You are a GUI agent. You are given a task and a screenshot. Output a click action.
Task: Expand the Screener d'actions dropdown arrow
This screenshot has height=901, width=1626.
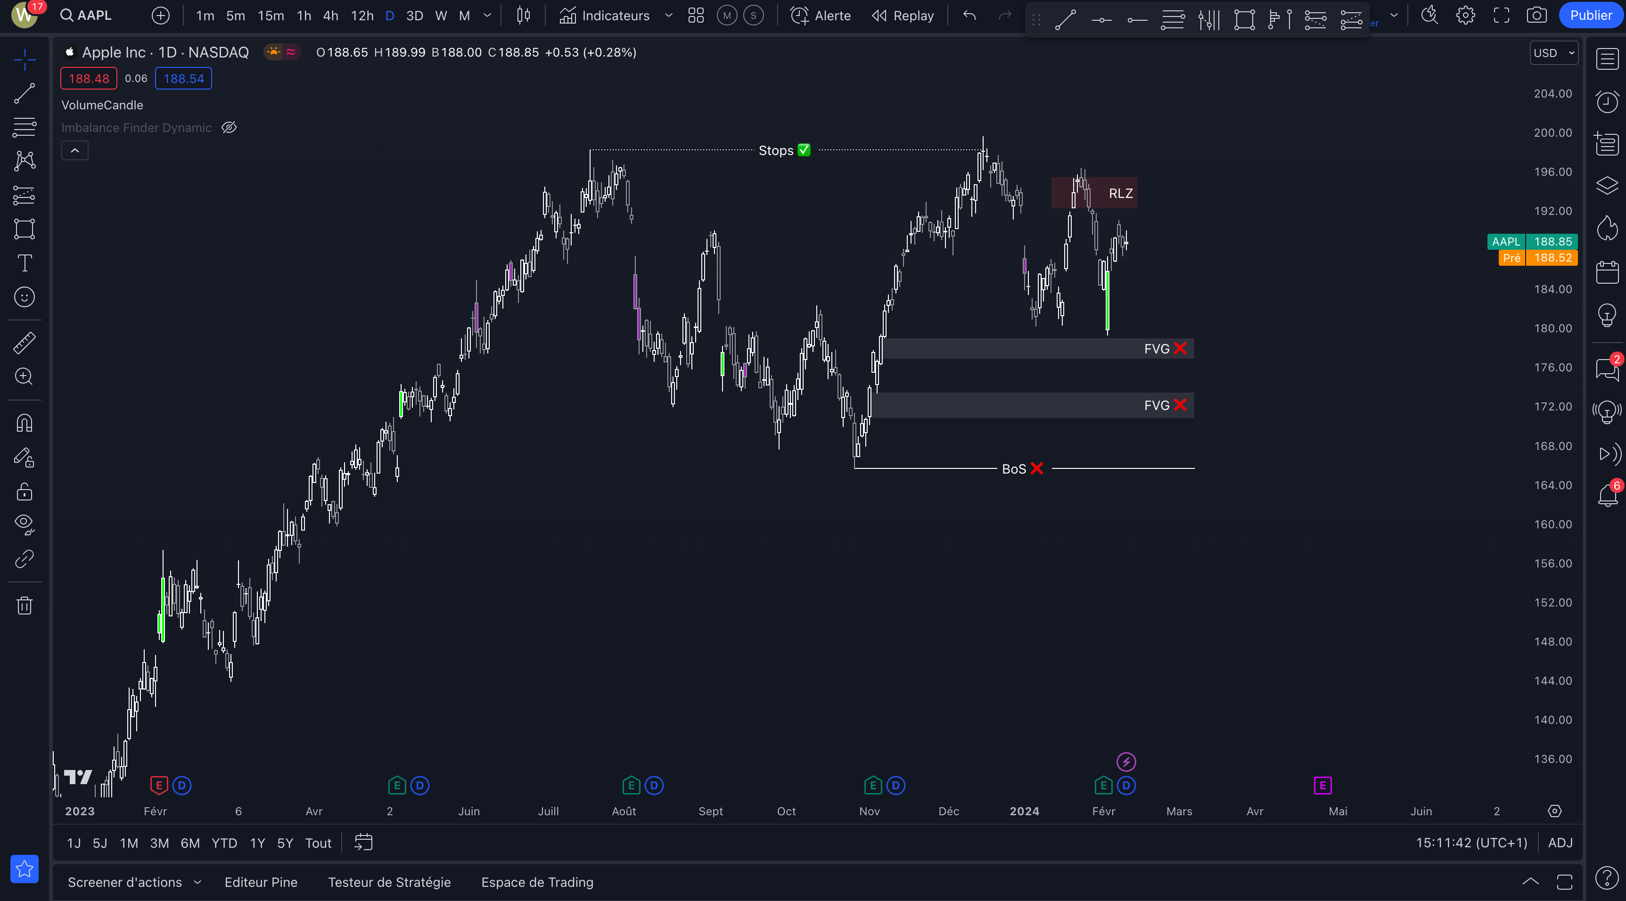point(197,882)
